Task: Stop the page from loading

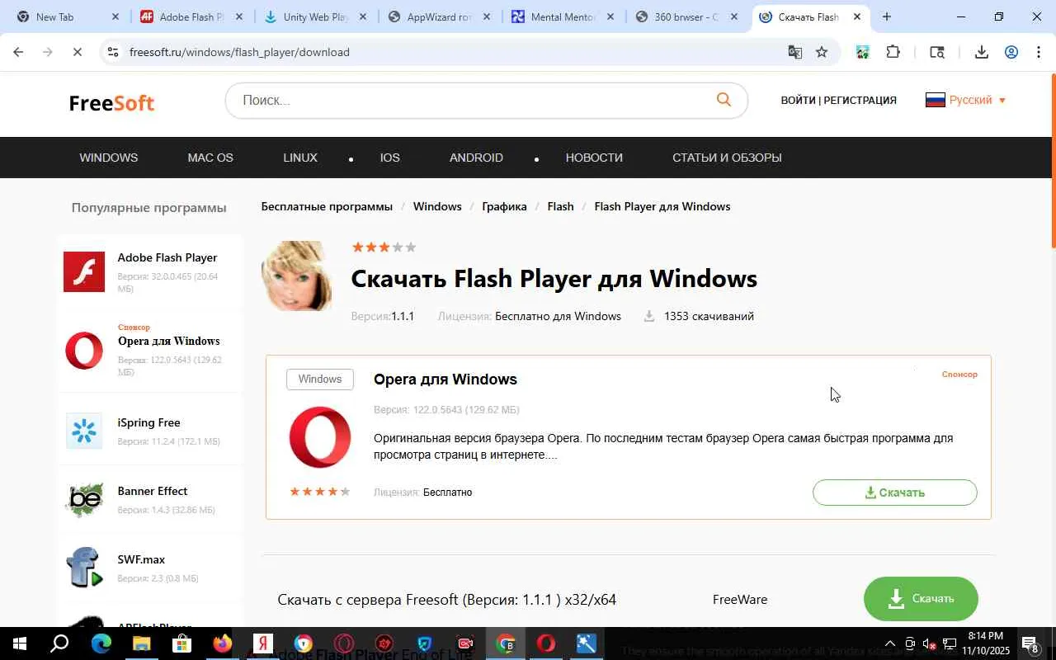Action: pyautogui.click(x=77, y=52)
